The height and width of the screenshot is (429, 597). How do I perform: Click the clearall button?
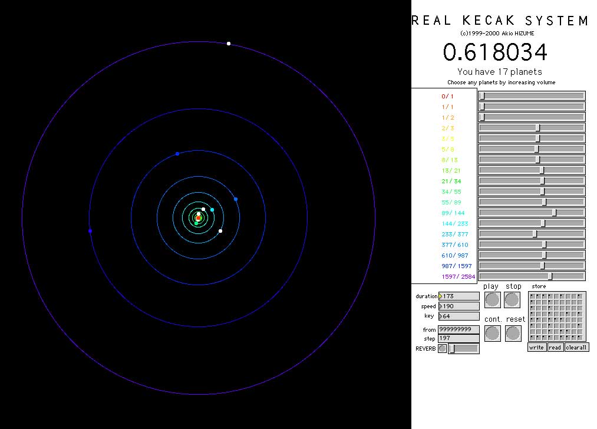(576, 348)
